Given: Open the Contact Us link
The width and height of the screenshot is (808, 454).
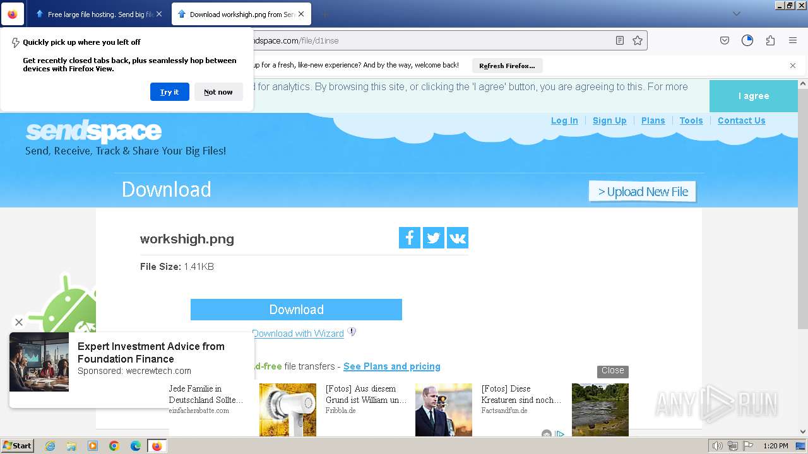Looking at the screenshot, I should point(741,120).
